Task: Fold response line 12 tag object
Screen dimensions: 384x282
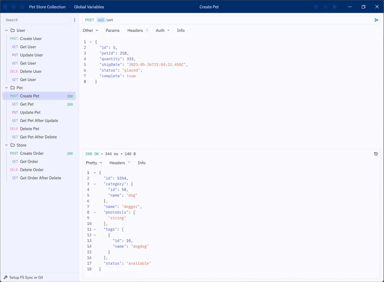Action: [95, 235]
